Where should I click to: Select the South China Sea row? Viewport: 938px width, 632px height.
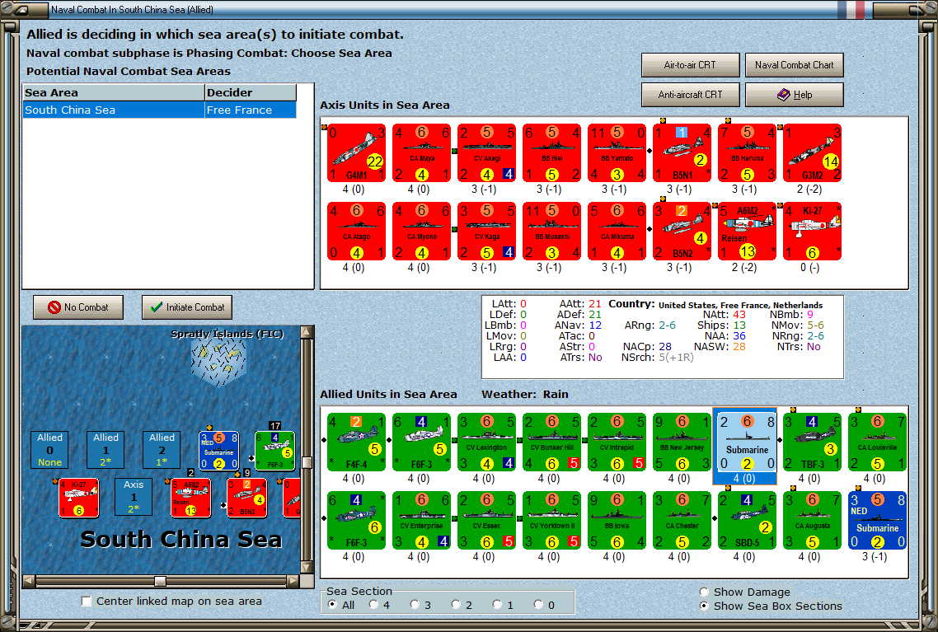(x=160, y=110)
